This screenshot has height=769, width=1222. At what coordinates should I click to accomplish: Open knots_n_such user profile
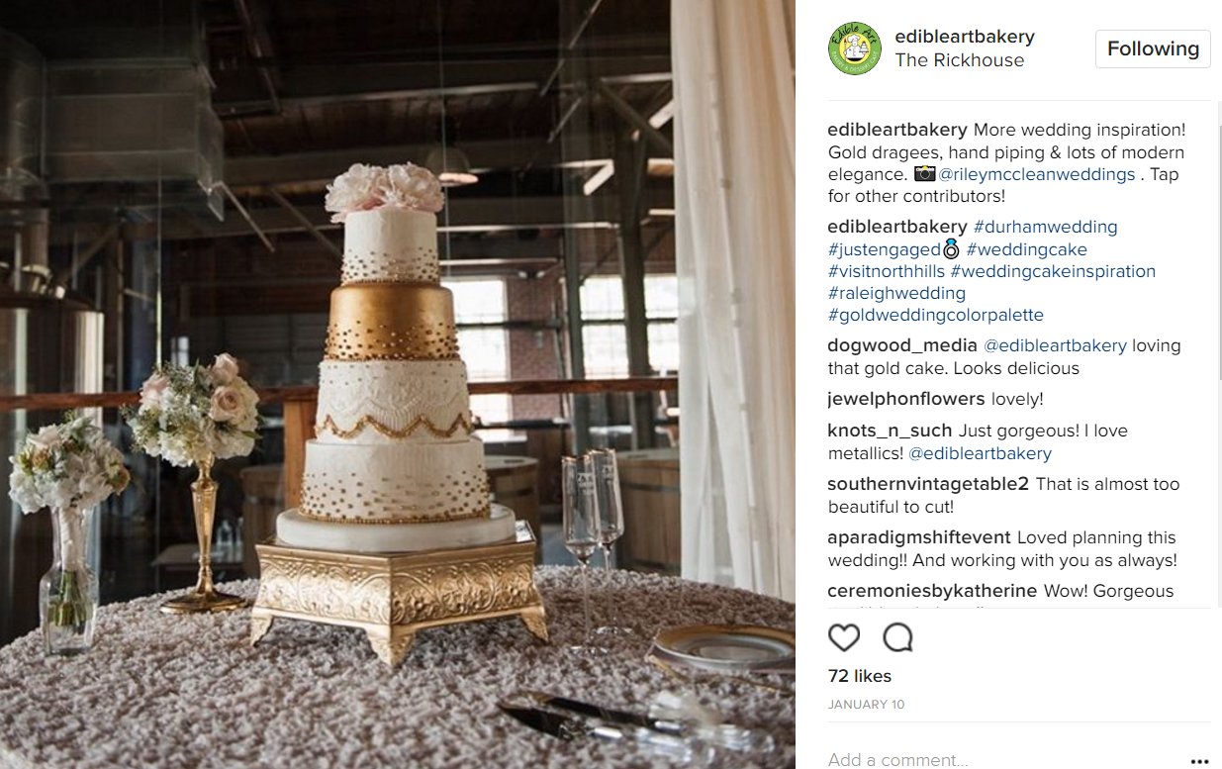click(890, 431)
